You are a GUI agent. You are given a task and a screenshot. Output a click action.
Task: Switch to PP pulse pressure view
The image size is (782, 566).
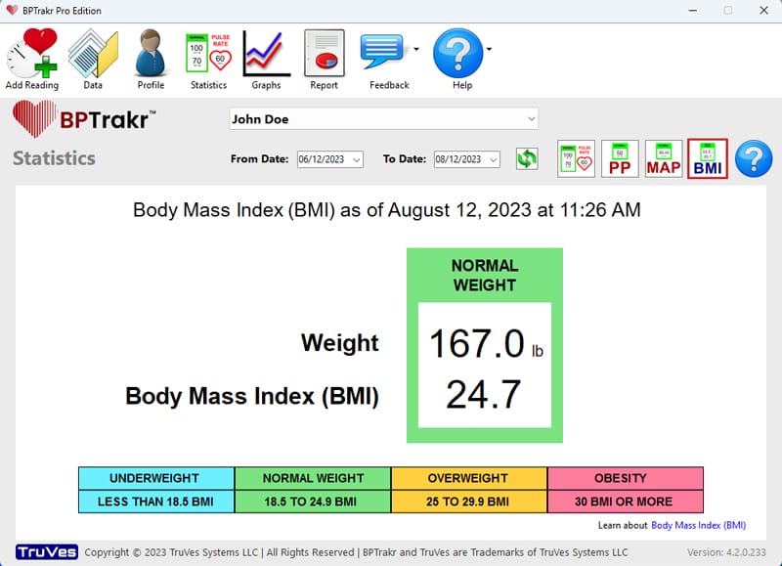(x=620, y=158)
